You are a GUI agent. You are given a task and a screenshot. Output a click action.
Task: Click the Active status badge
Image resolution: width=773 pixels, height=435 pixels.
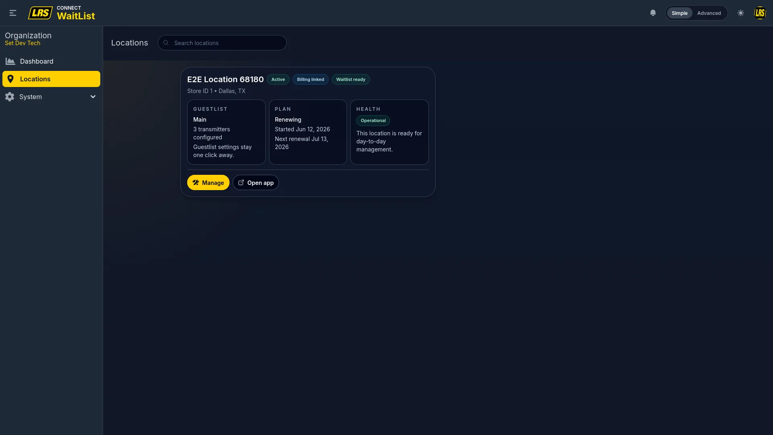[x=278, y=79]
